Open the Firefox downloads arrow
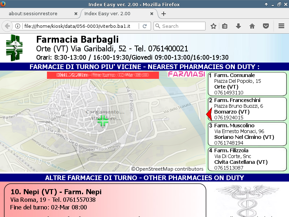The height and width of the screenshot is (217, 289). [238, 26]
